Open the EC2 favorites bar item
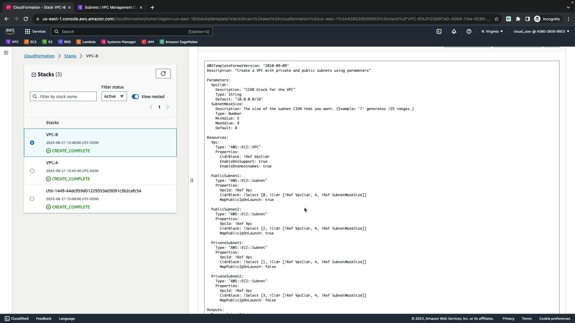The image size is (575, 323). coord(30,42)
